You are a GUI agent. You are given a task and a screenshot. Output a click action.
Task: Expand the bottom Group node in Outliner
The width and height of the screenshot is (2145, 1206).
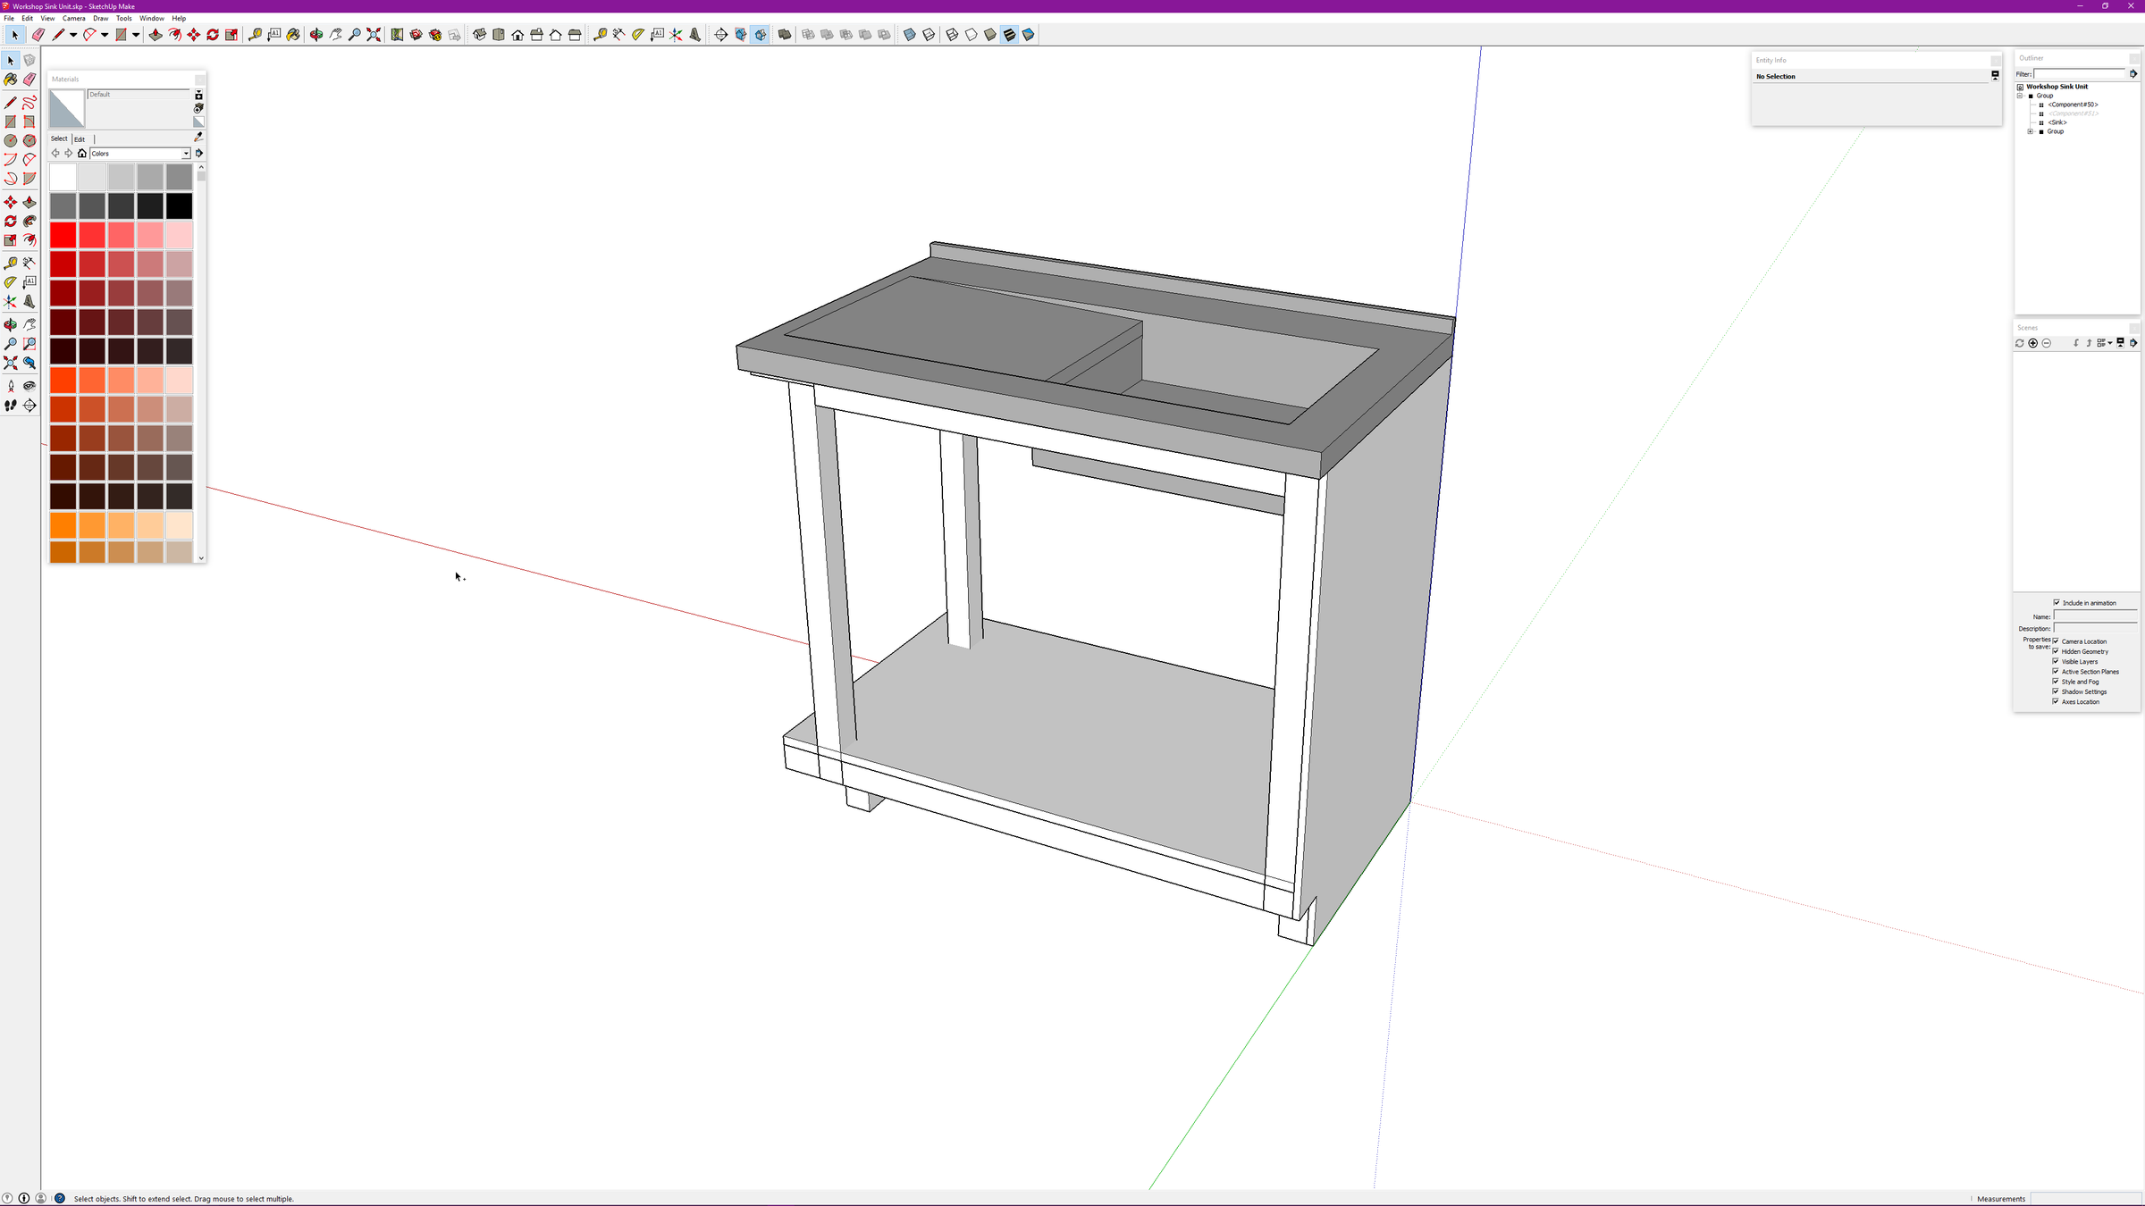coord(2030,131)
